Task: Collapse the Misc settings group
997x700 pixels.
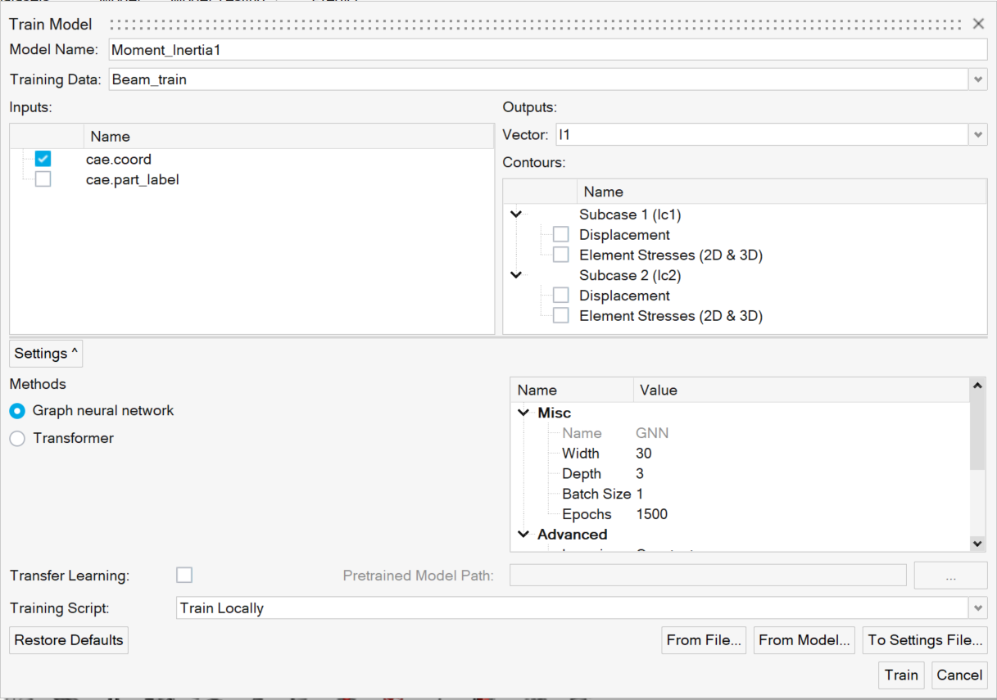Action: [523, 413]
